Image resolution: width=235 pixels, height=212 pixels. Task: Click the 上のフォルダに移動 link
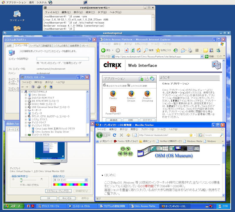137,85
